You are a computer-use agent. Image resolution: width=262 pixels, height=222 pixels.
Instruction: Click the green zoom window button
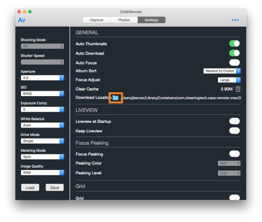point(30,12)
